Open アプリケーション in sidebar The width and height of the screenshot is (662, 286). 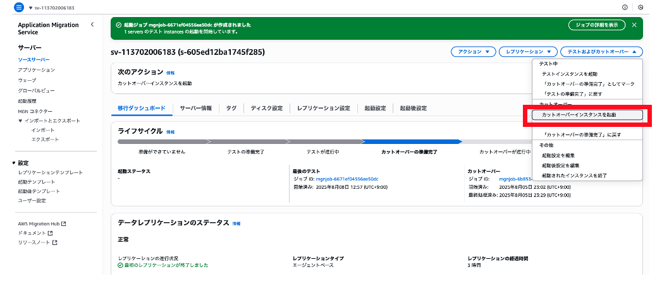click(36, 70)
